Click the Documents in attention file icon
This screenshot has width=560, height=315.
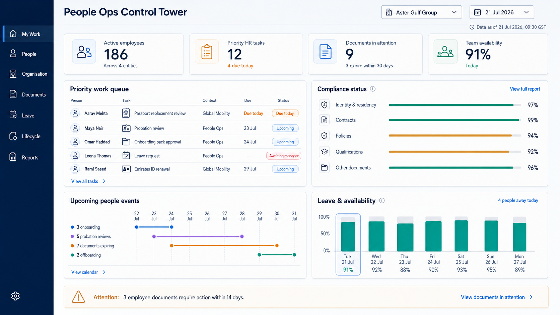pos(325,52)
